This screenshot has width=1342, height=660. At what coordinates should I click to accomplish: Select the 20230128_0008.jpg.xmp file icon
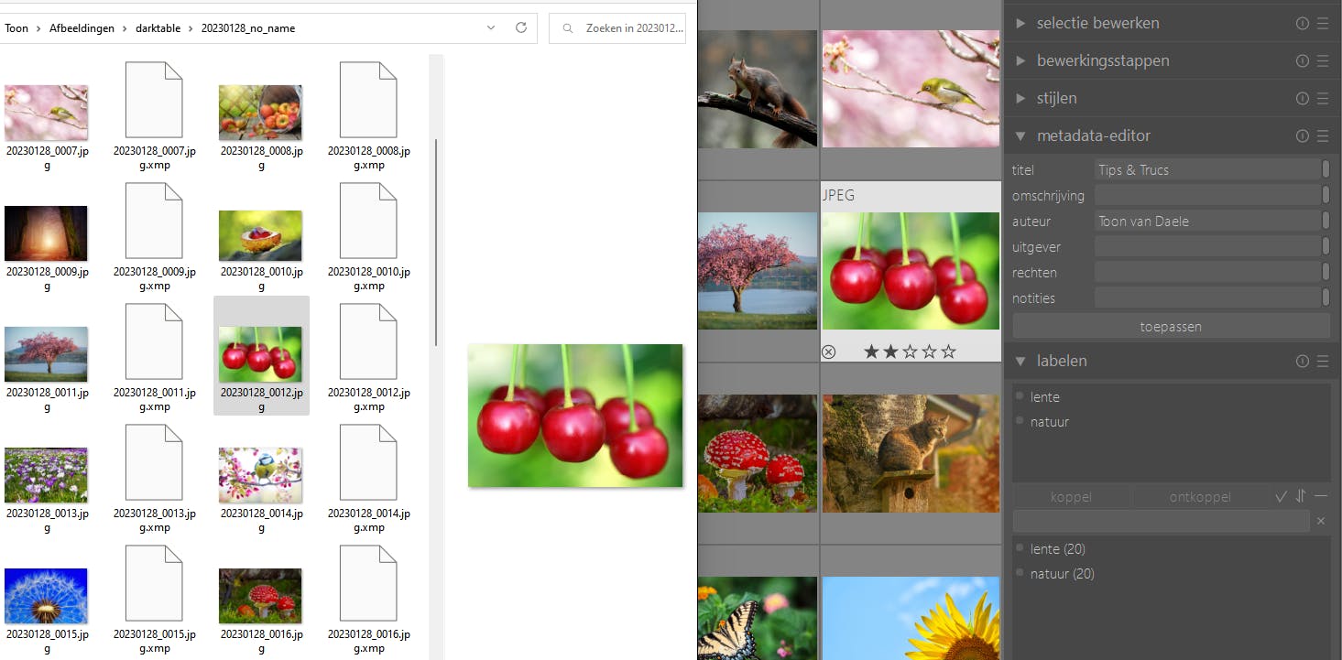[x=368, y=100]
